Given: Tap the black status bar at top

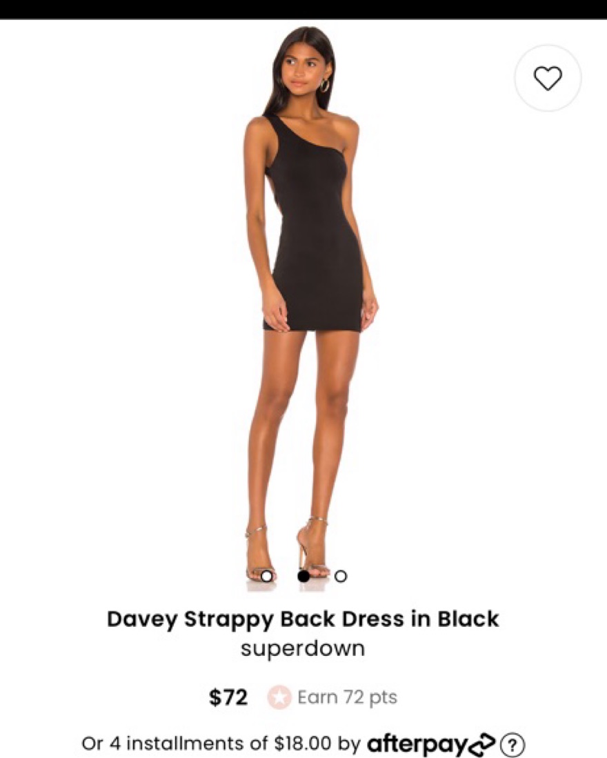Looking at the screenshot, I should click(x=303, y=9).
